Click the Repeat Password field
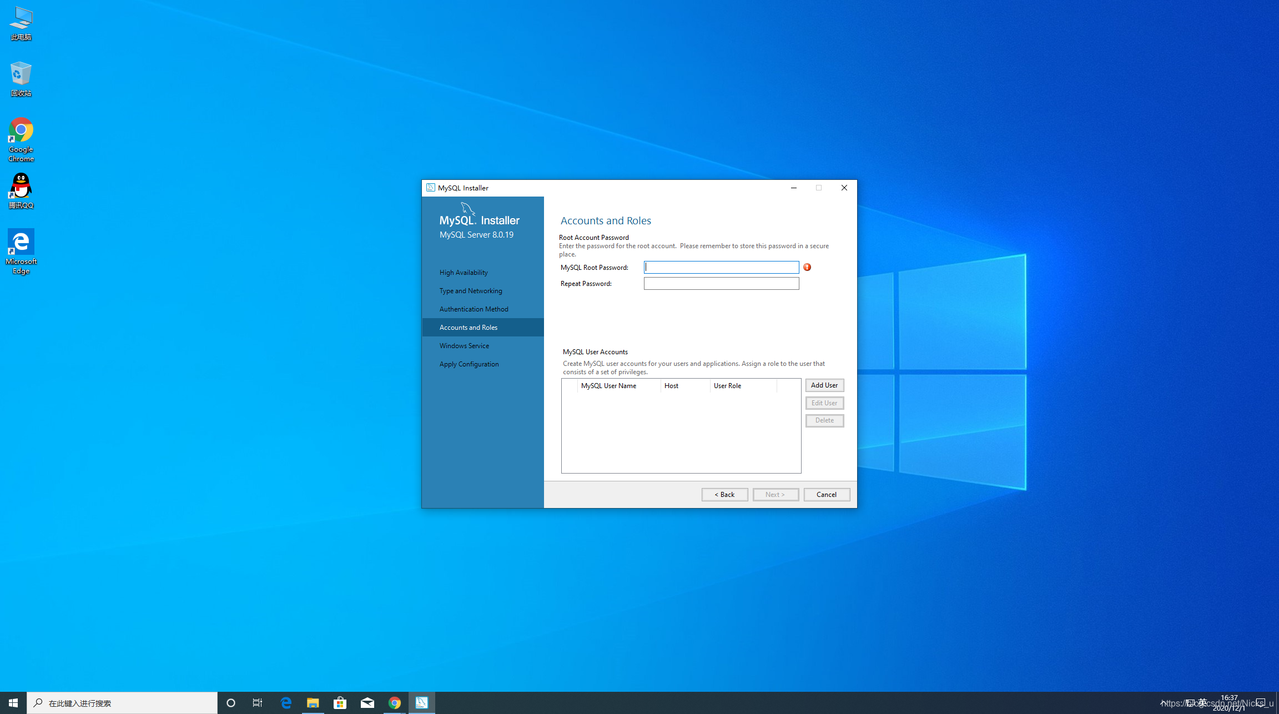 pos(721,284)
